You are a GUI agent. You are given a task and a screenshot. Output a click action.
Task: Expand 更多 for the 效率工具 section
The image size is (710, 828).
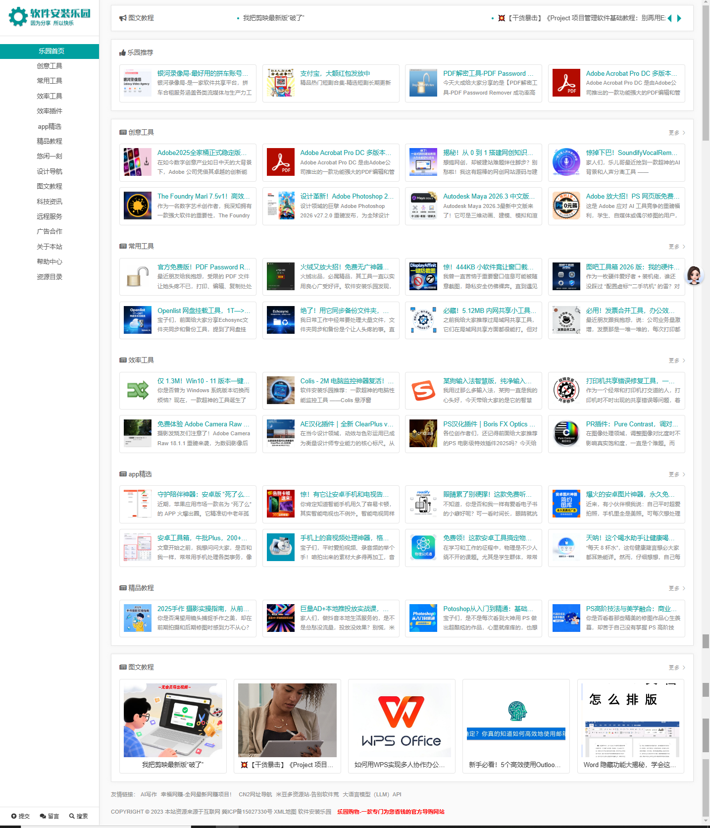tap(676, 361)
